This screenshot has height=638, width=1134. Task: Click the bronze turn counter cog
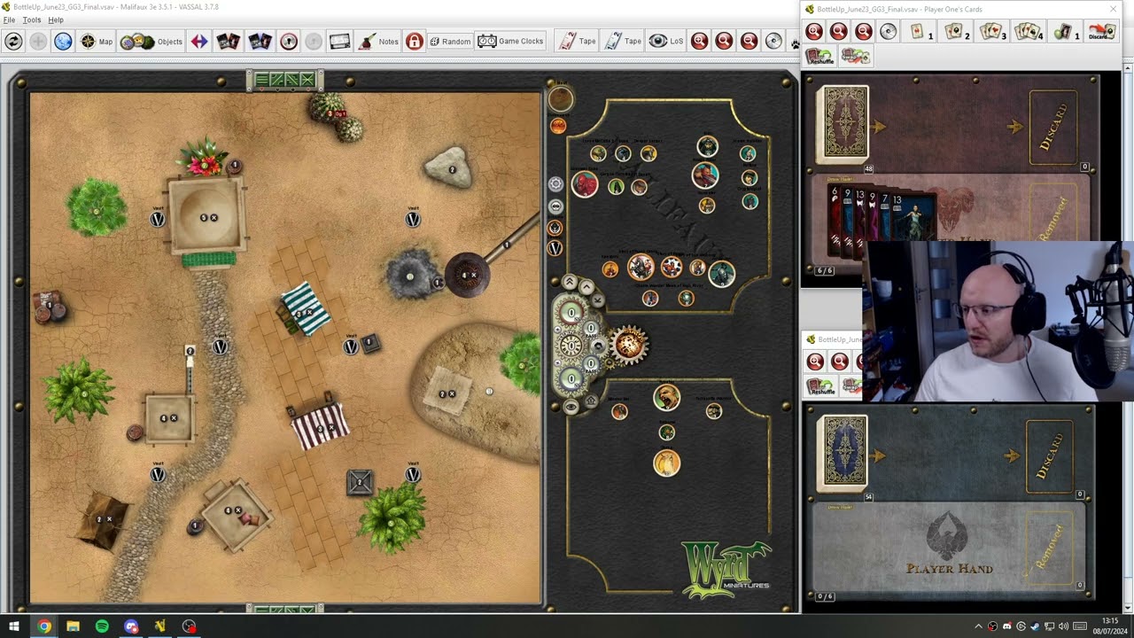pyautogui.click(x=629, y=344)
